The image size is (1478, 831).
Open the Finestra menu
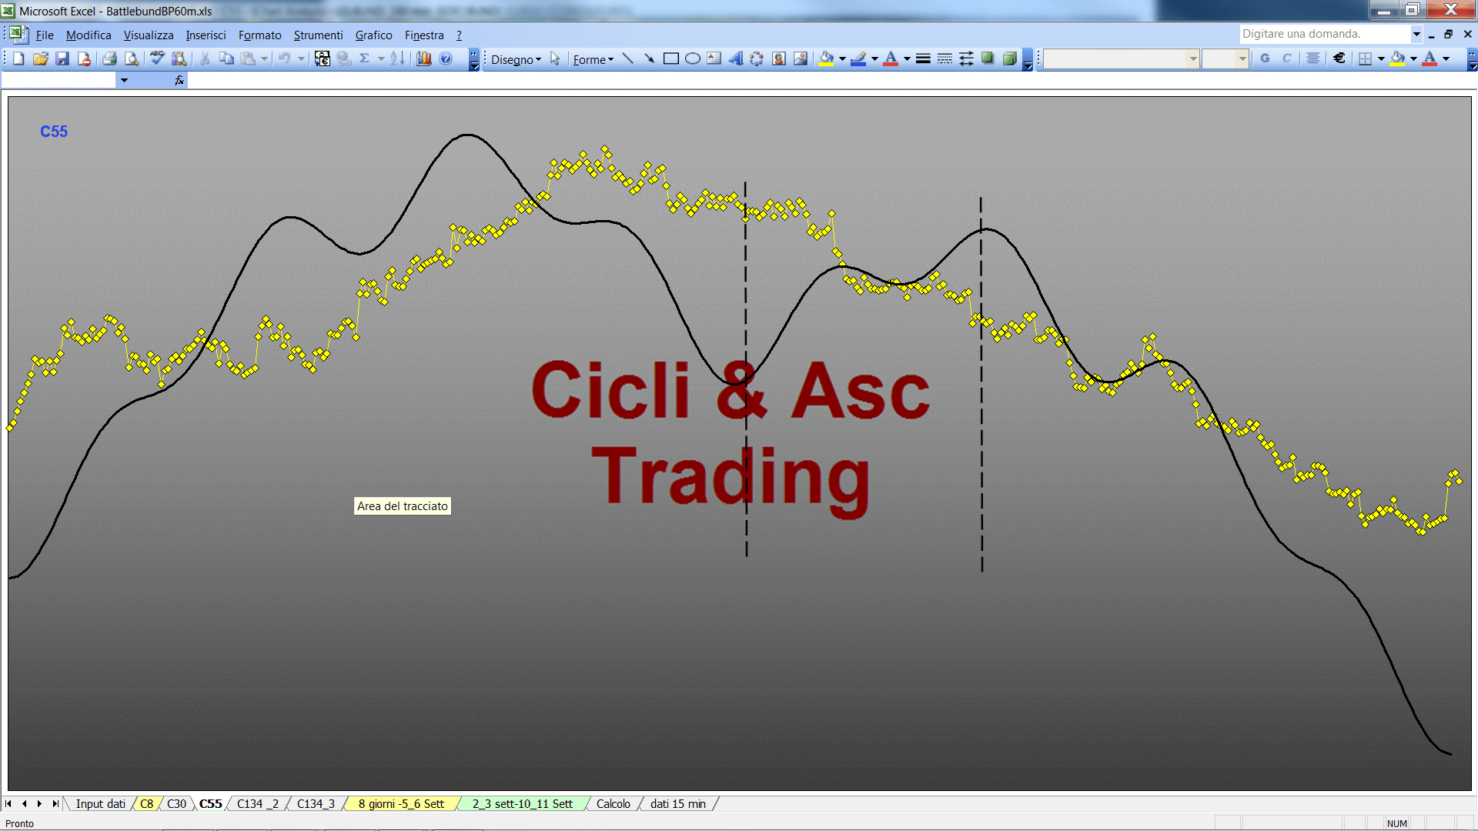(424, 35)
